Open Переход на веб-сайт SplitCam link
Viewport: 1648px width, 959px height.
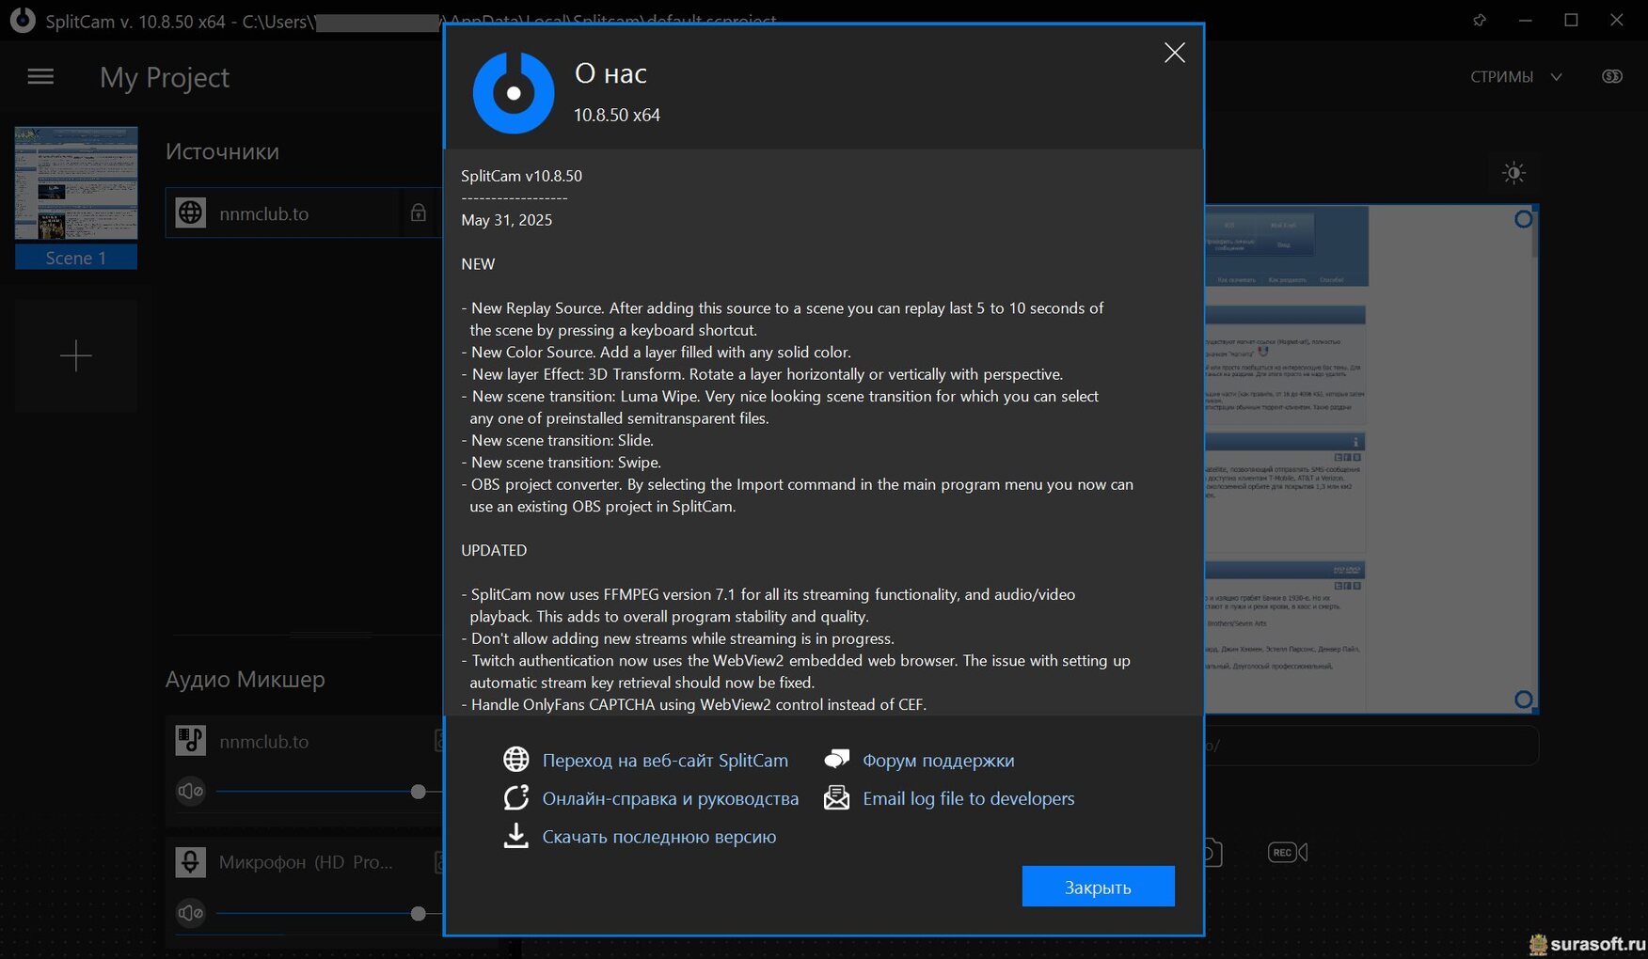click(x=665, y=760)
